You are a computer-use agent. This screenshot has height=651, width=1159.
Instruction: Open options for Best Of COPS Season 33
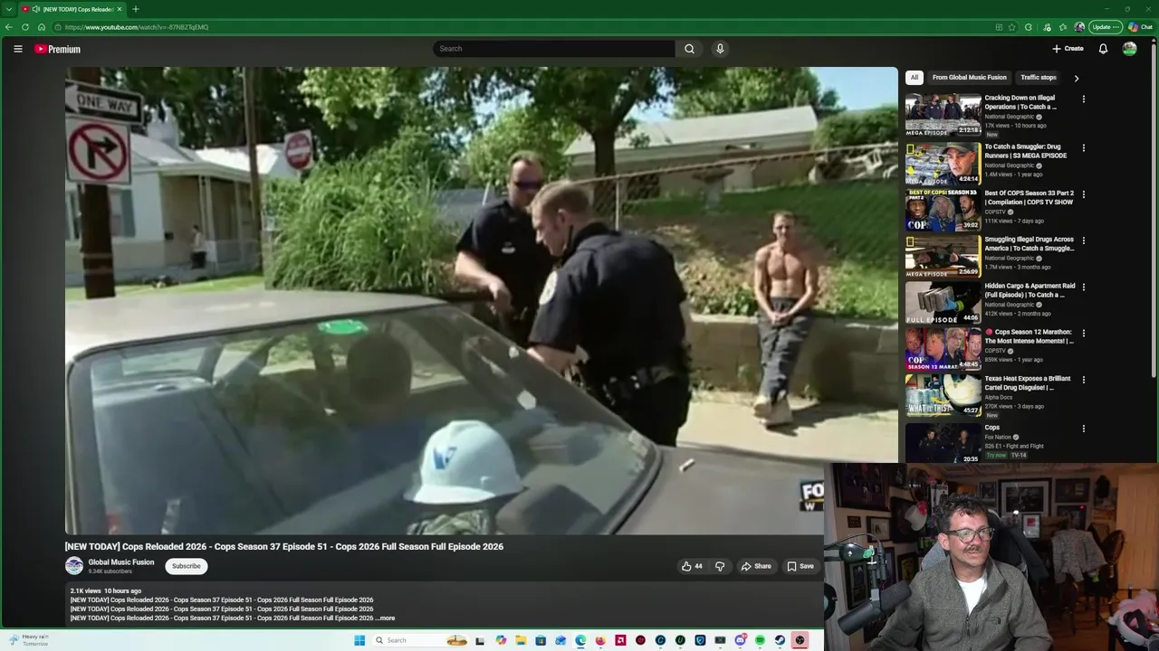point(1083,193)
